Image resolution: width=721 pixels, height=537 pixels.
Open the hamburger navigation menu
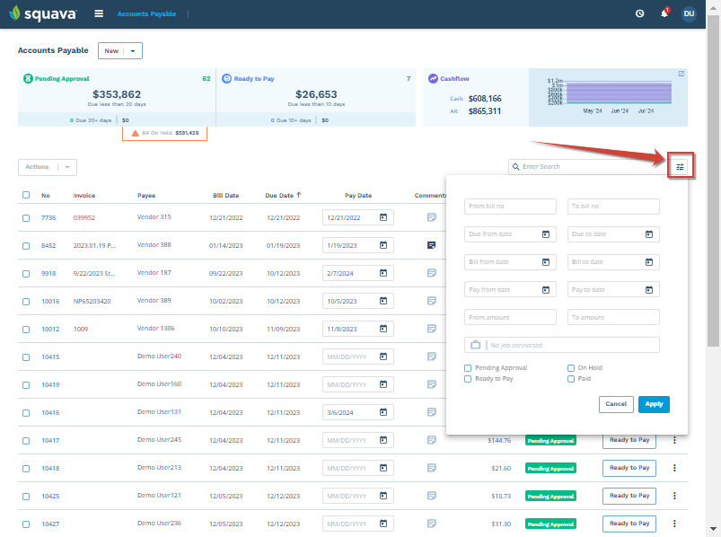coord(99,13)
